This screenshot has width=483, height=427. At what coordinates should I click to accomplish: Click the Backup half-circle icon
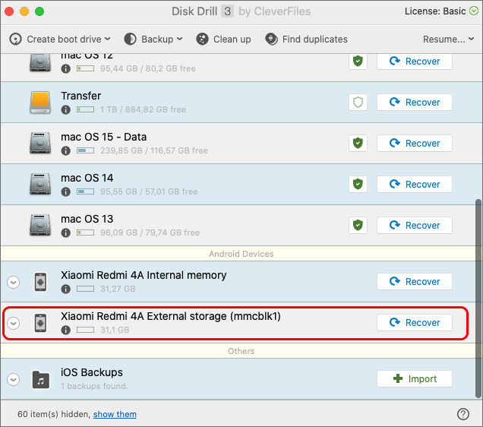coord(131,39)
